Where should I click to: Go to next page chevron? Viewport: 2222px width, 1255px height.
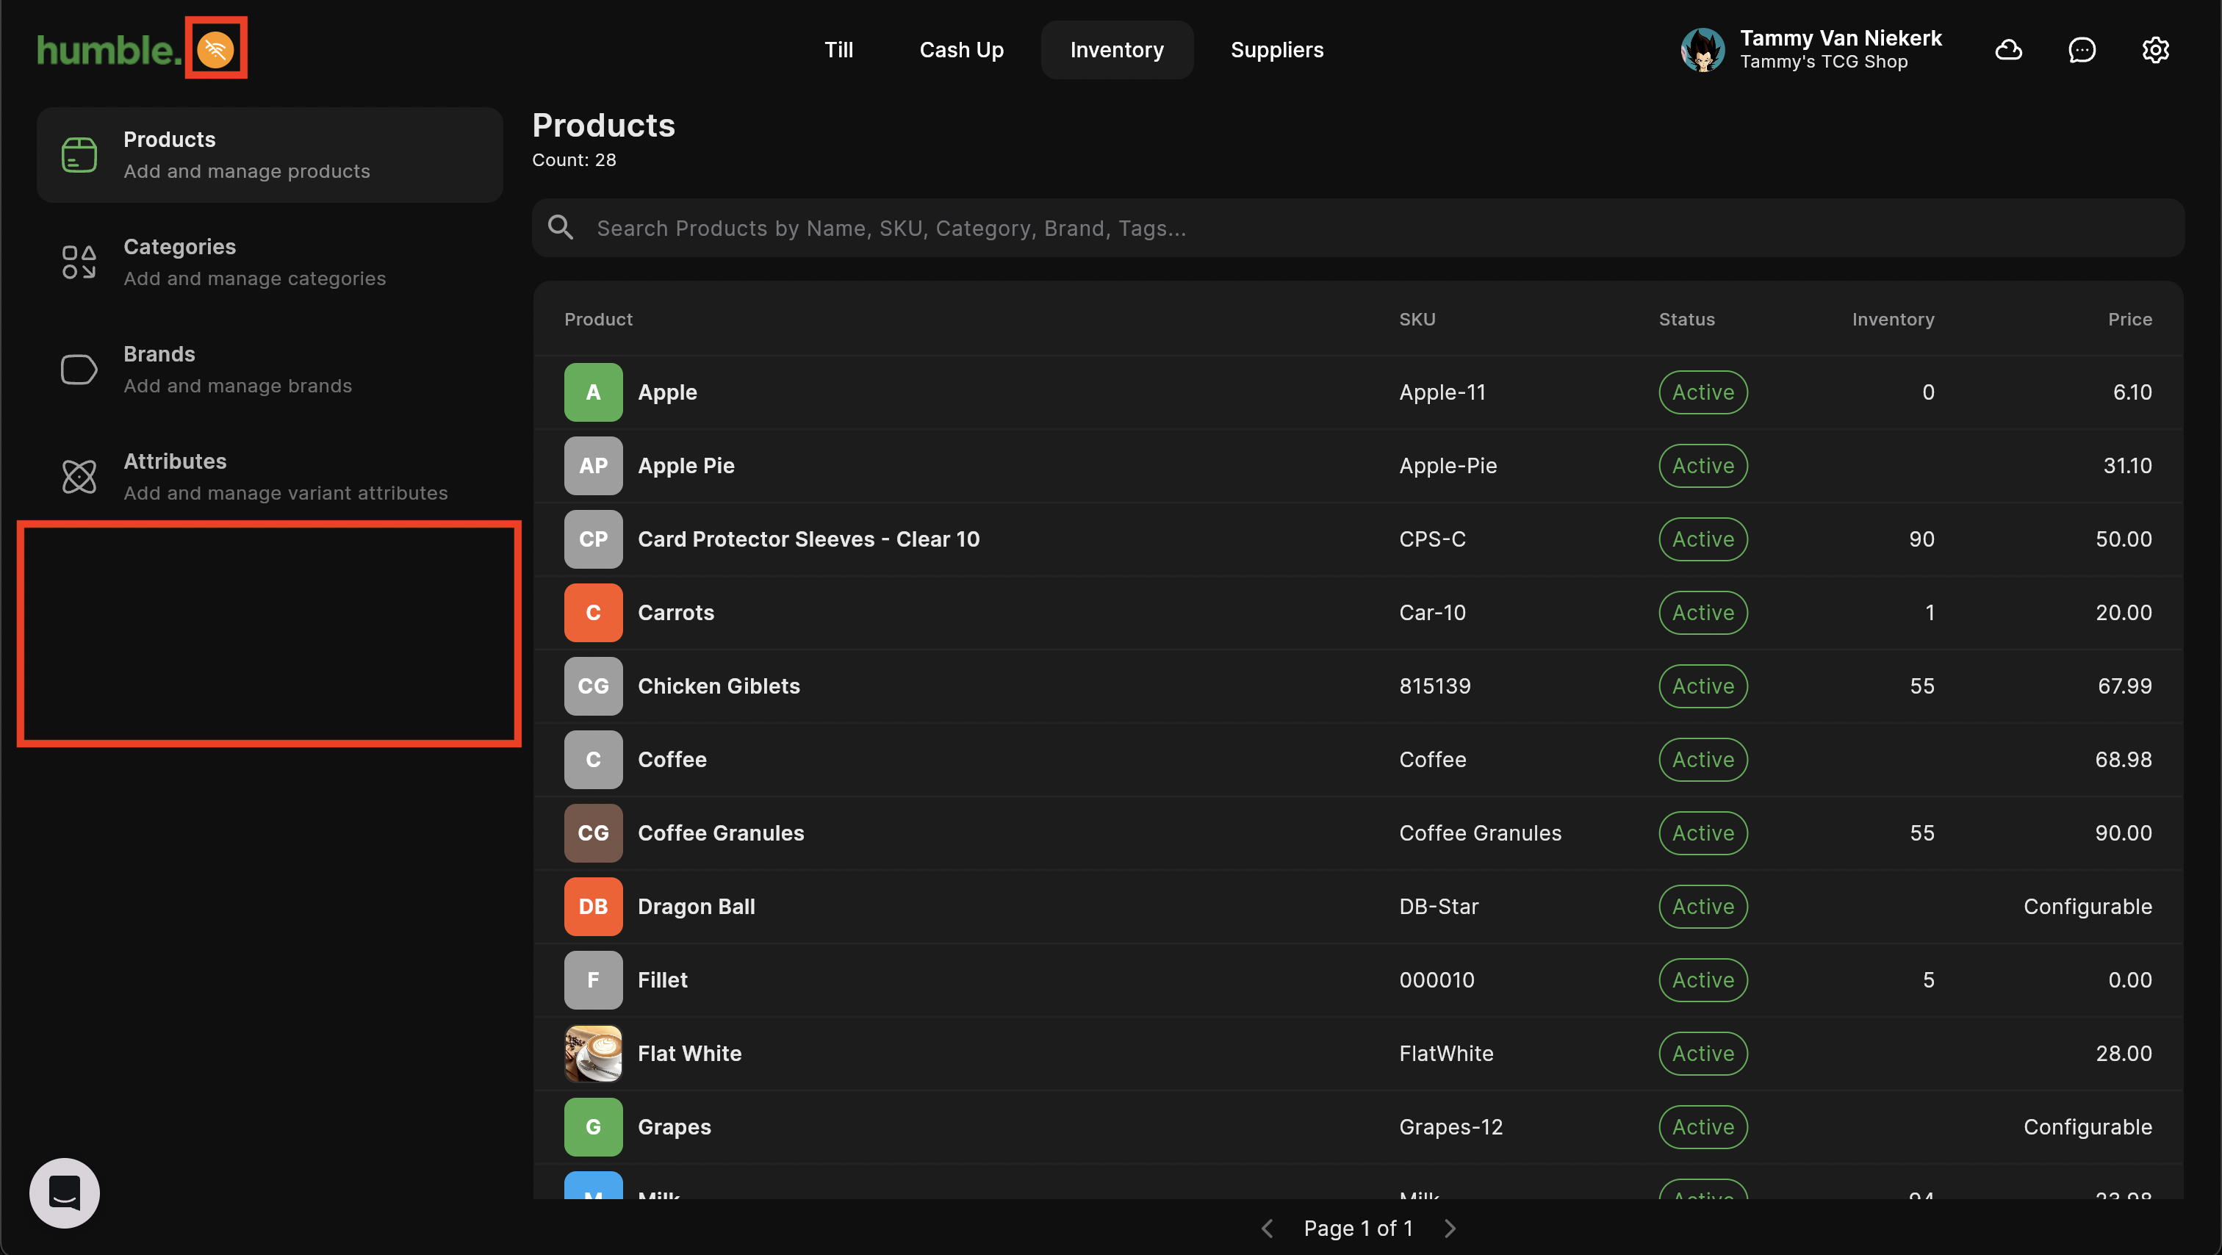point(1450,1227)
